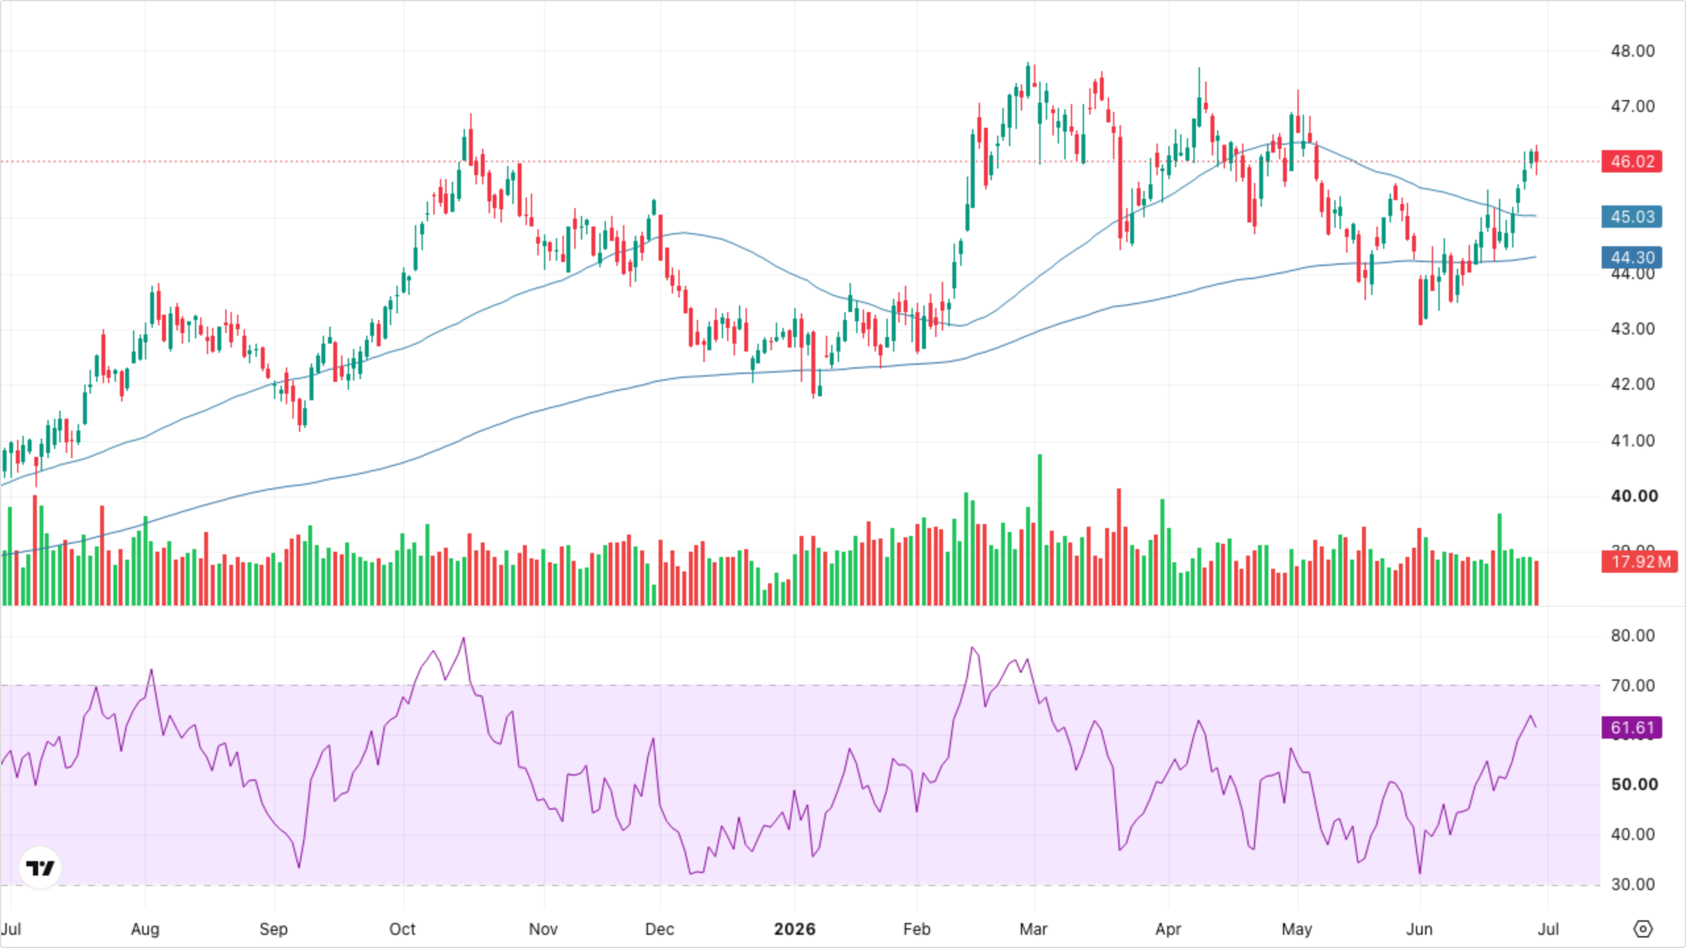This screenshot has width=1686, height=948.
Task: Click the bold 40.00 price axis label
Action: 1633,496
